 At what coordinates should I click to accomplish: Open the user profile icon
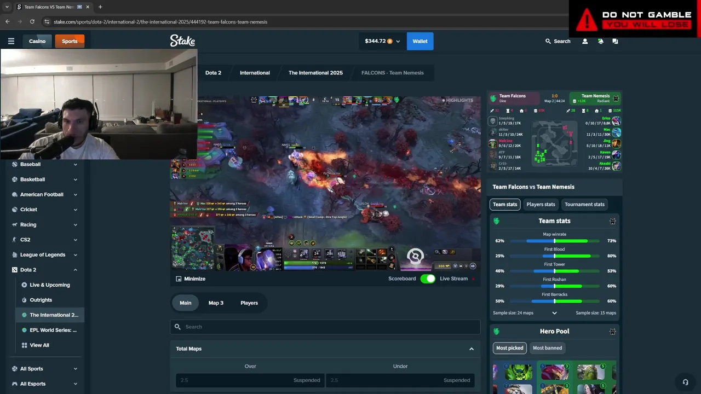coord(585,41)
